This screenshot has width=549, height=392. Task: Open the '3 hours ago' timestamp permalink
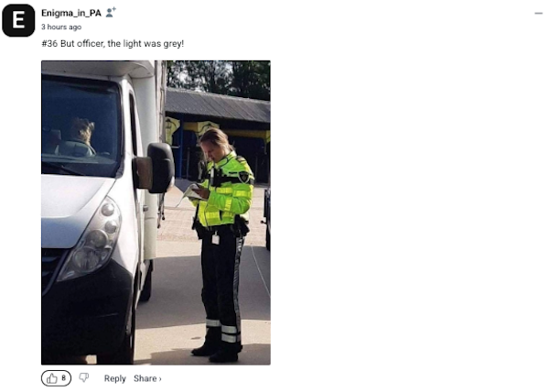point(61,27)
